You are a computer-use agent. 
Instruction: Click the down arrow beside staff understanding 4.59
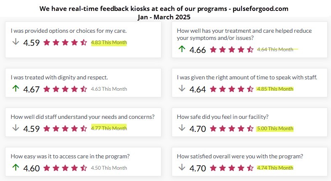(16, 128)
